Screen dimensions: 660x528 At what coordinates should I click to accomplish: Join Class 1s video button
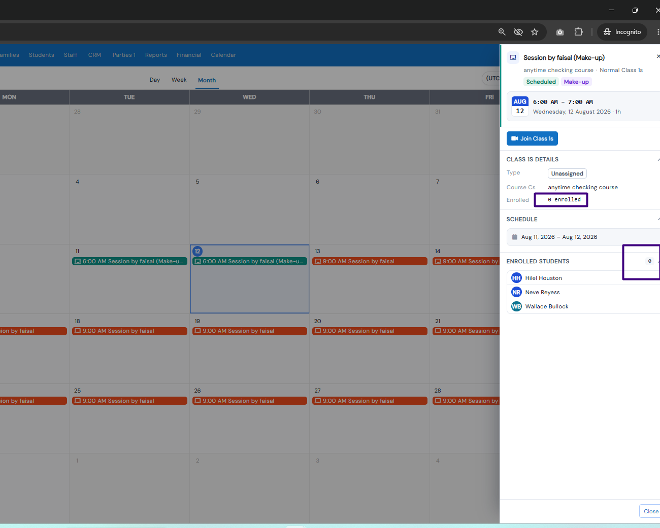[x=532, y=138]
